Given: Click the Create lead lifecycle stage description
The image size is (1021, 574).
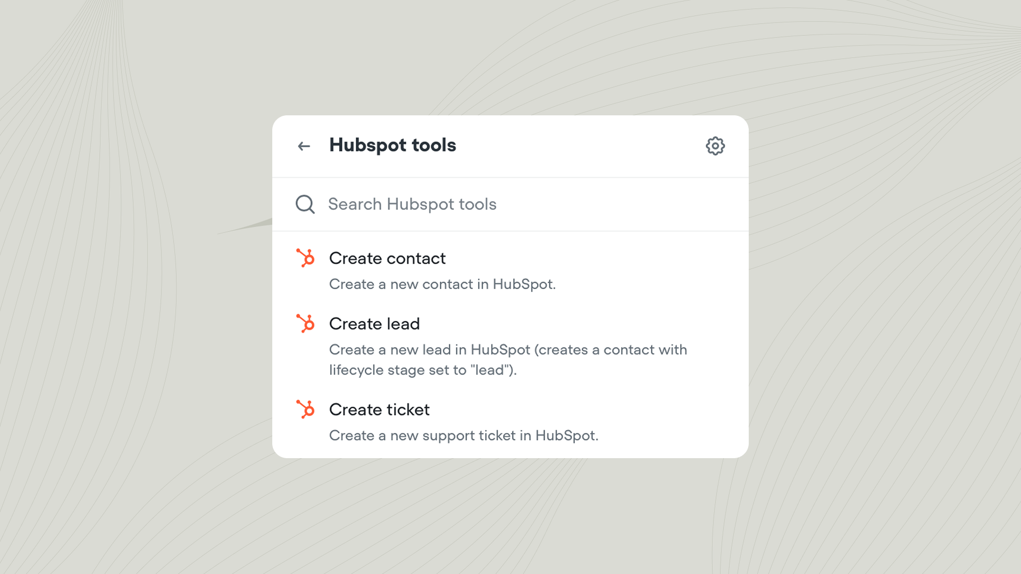Looking at the screenshot, I should pyautogui.click(x=508, y=360).
